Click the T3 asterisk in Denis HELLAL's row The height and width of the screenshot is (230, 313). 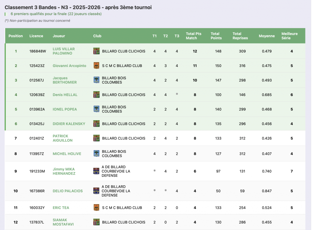(x=177, y=95)
